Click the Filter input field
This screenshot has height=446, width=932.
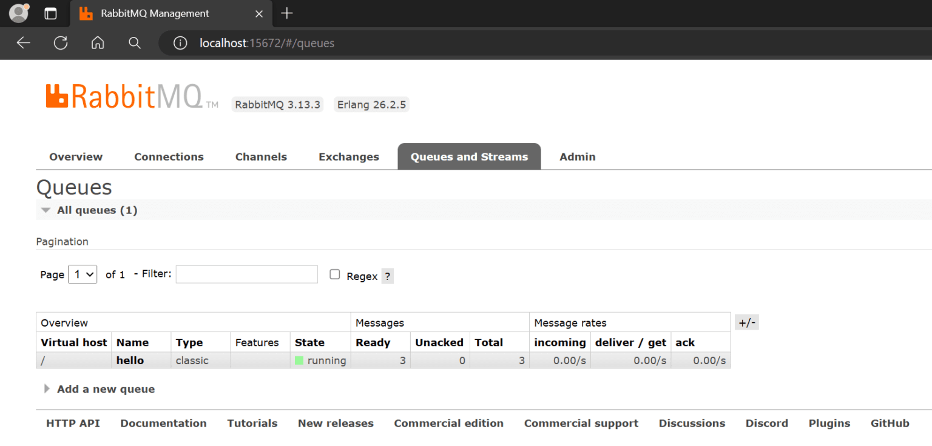[x=246, y=274]
